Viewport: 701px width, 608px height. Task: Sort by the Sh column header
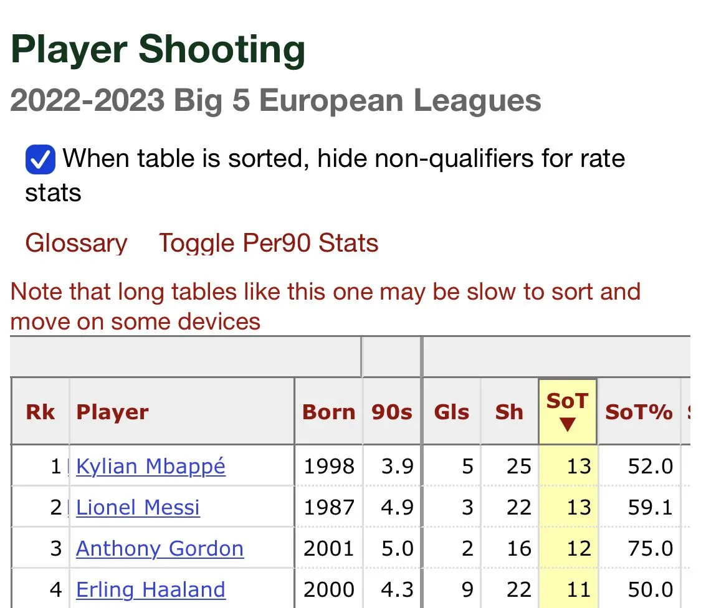click(x=509, y=412)
